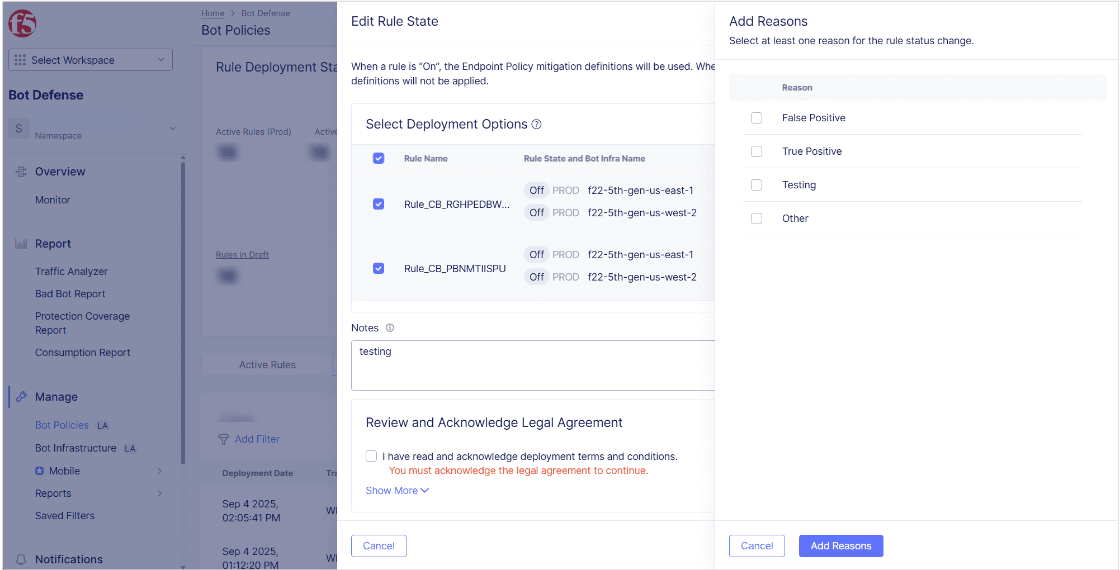
Task: Open the Bot Infrastructure menu item
Action: click(x=75, y=448)
